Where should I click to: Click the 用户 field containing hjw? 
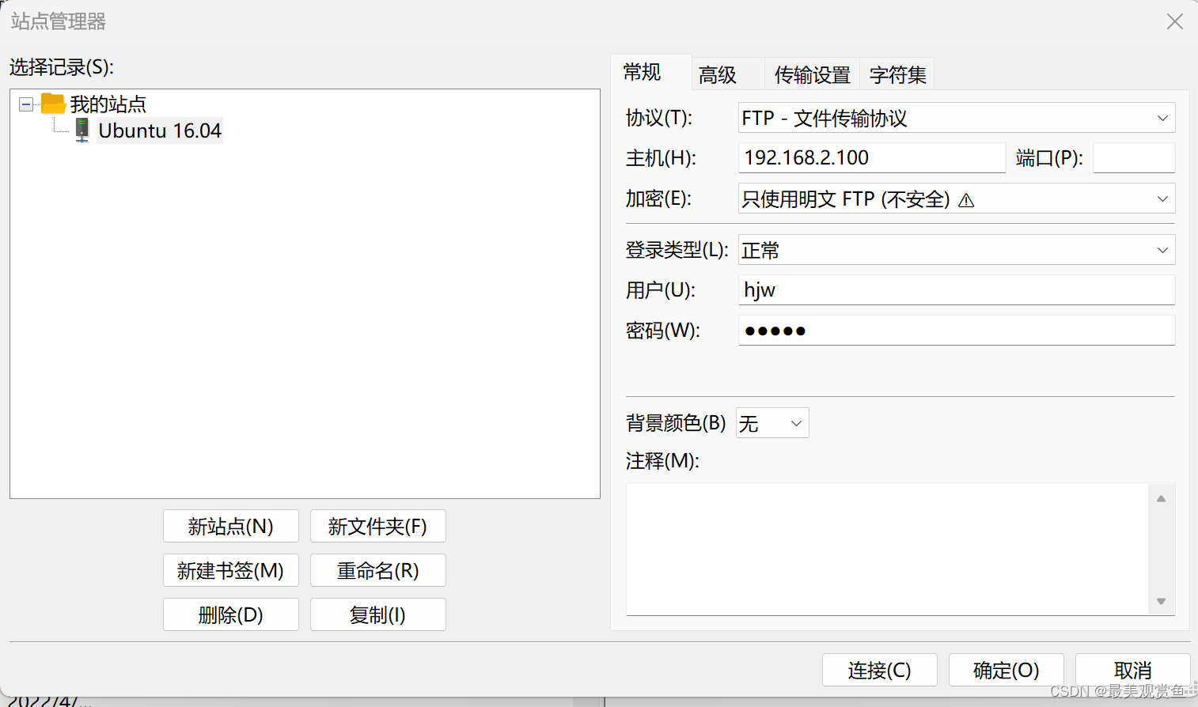pyautogui.click(x=957, y=290)
